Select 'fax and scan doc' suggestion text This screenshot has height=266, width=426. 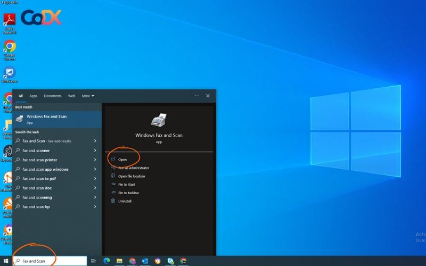coord(37,188)
